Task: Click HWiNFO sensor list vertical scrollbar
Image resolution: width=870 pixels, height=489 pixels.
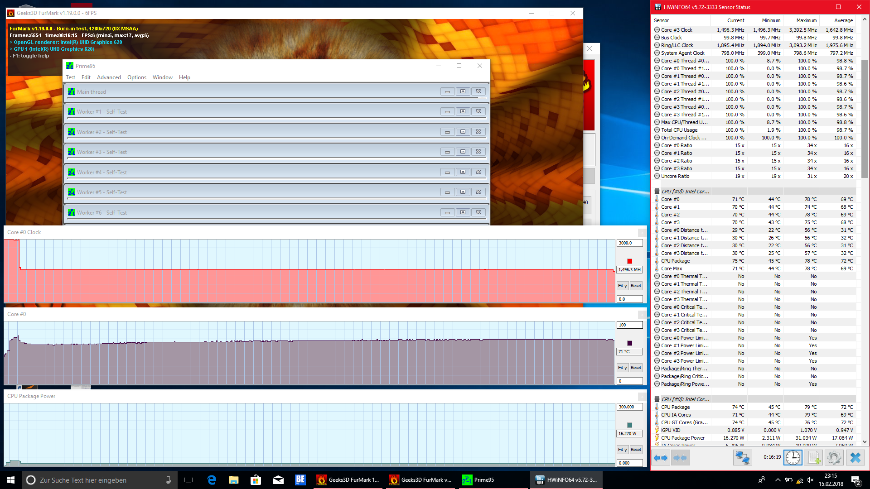Action: coord(865,119)
